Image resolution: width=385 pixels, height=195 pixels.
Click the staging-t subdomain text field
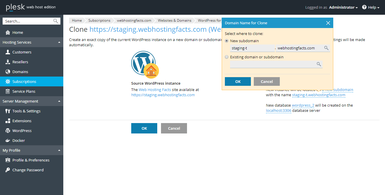(x=252, y=48)
